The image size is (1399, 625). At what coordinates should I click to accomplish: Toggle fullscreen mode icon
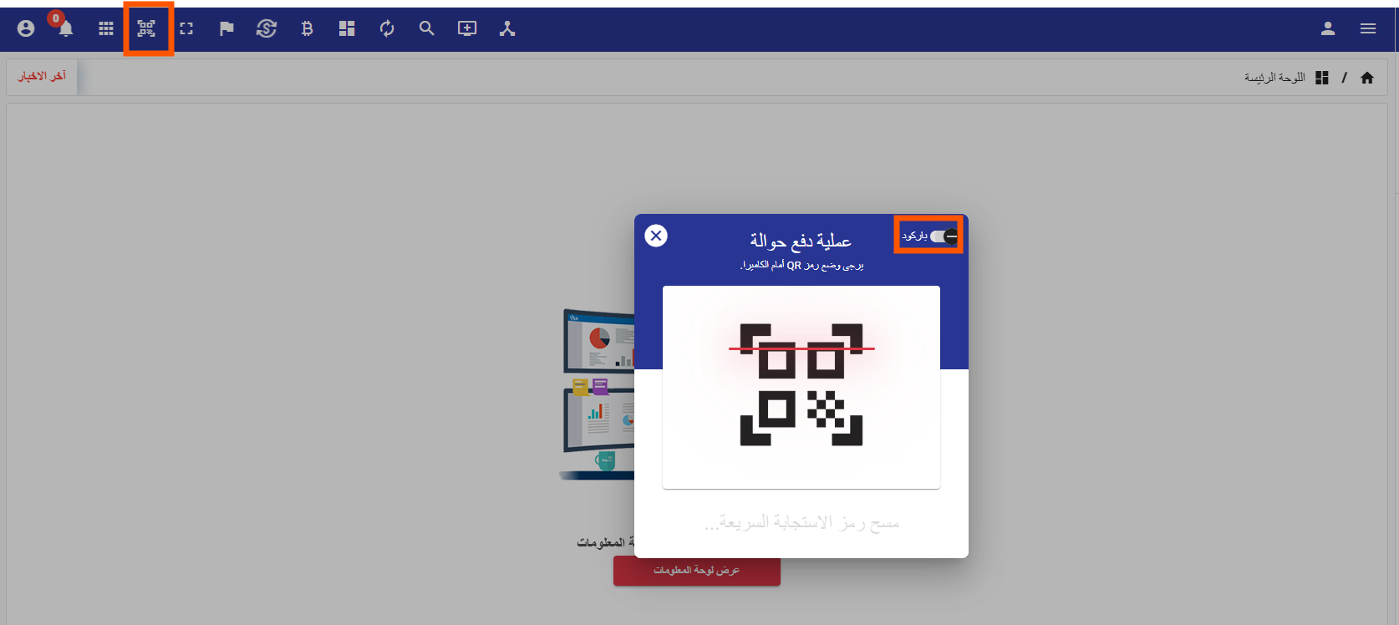tap(186, 28)
